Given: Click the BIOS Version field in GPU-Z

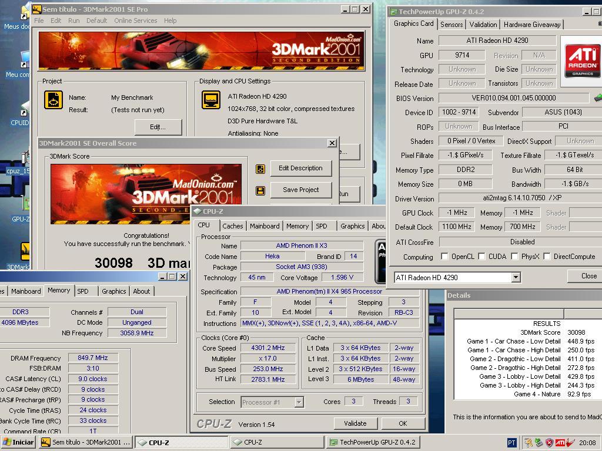Looking at the screenshot, I should (514, 98).
